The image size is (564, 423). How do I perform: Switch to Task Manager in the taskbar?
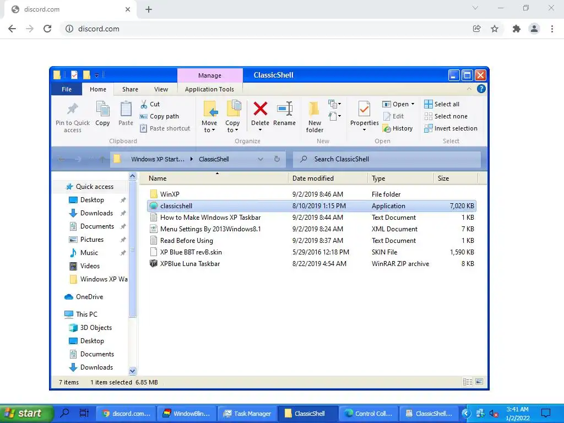[x=247, y=414]
